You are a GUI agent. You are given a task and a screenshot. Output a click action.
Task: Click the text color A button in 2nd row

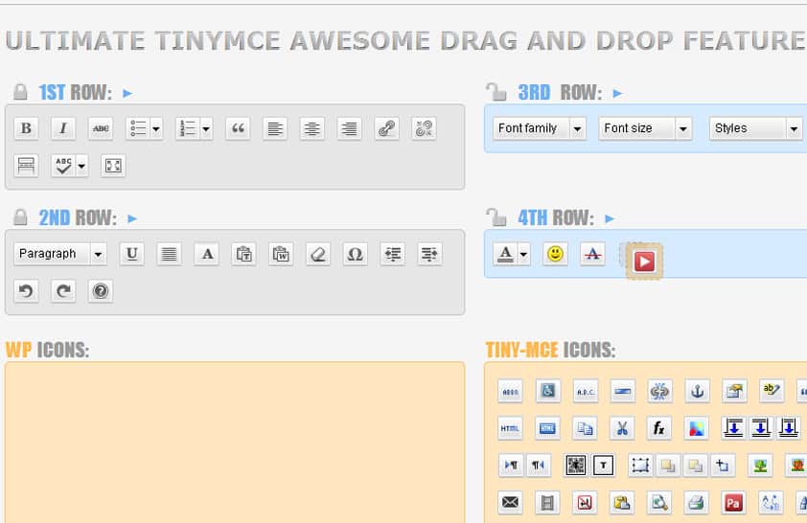[207, 254]
